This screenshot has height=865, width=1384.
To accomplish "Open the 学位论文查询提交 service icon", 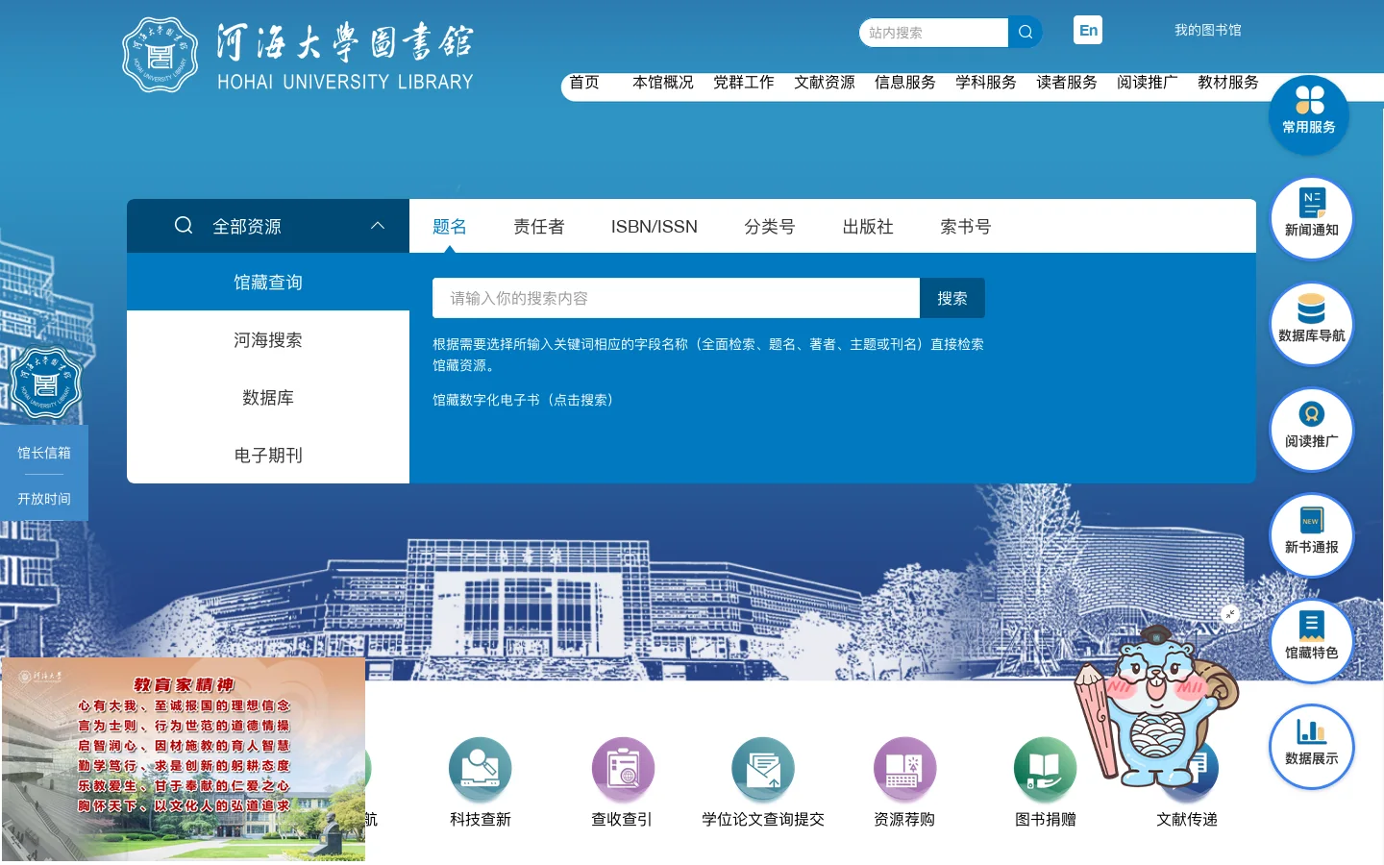I will click(763, 770).
